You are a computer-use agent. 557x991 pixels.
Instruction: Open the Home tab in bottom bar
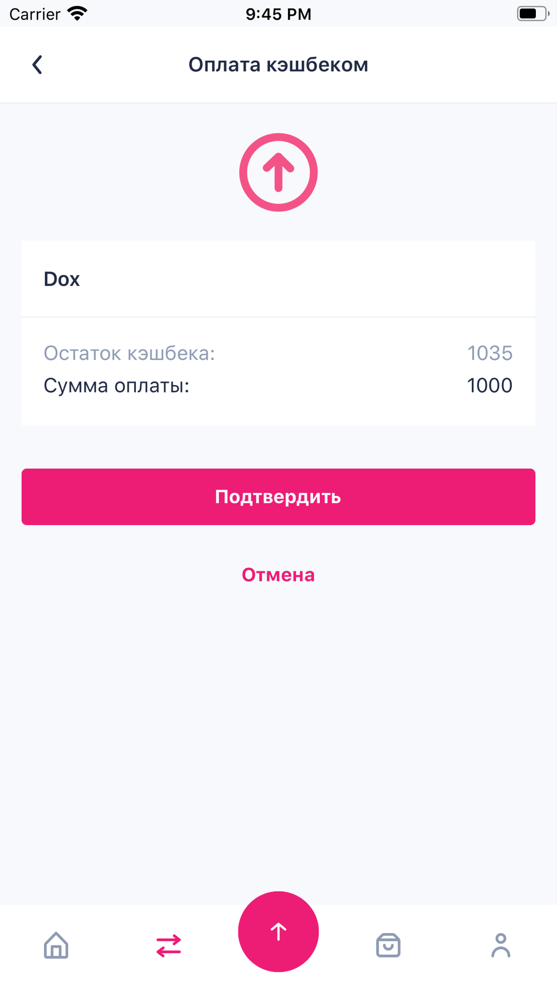tap(56, 945)
